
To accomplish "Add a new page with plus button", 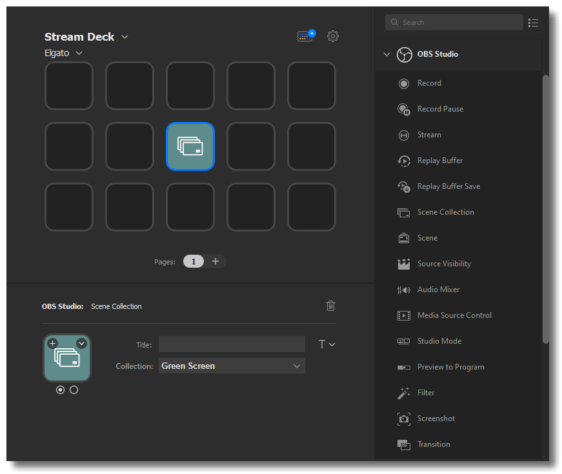I will click(216, 261).
